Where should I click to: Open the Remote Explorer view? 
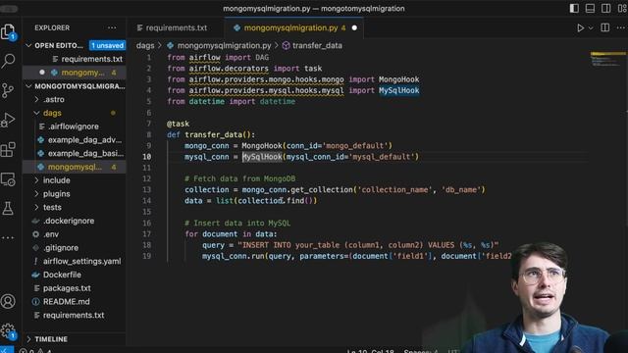point(8,179)
